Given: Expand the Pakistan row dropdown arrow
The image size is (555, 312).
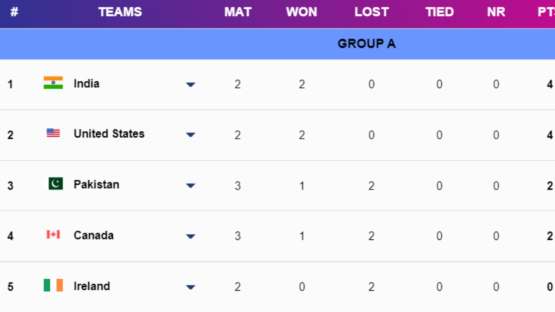Looking at the screenshot, I should [191, 186].
